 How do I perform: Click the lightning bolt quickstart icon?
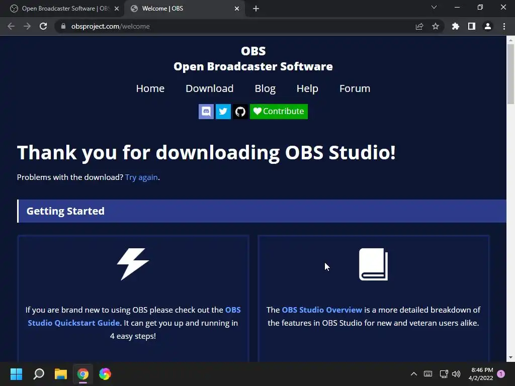point(133,264)
